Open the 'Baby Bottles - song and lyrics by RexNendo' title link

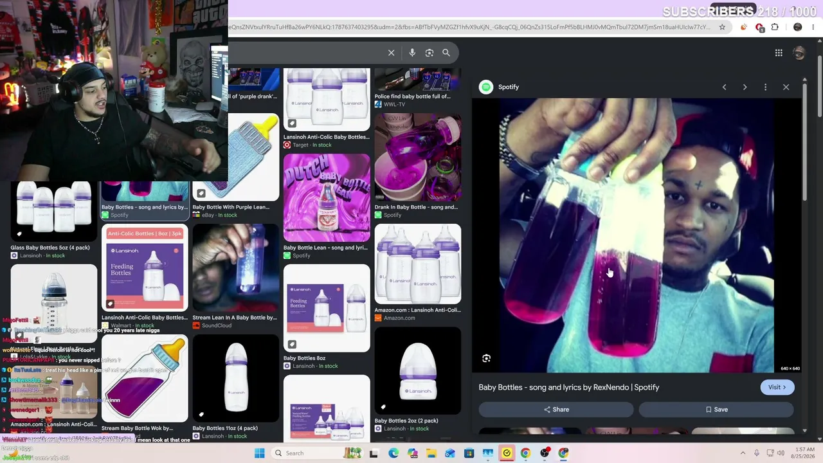pos(569,387)
